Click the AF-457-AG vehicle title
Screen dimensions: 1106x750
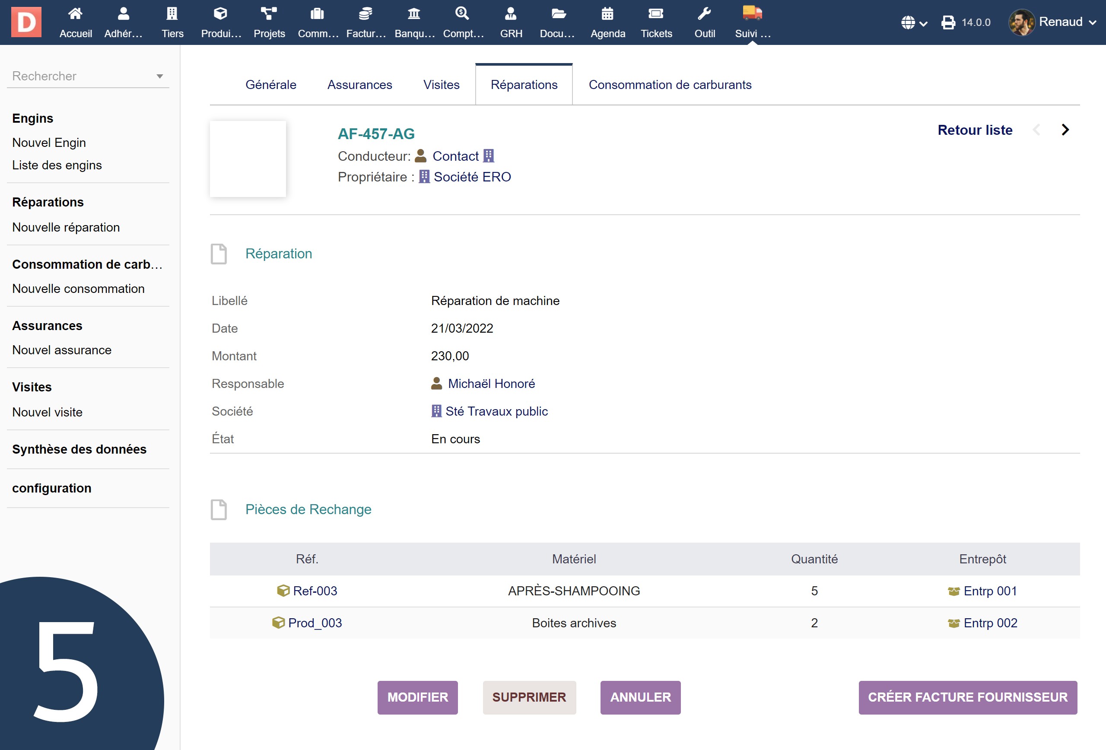(x=376, y=134)
